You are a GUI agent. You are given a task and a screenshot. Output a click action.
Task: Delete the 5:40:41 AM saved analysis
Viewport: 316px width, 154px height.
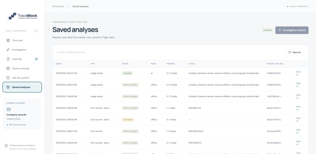point(297,86)
